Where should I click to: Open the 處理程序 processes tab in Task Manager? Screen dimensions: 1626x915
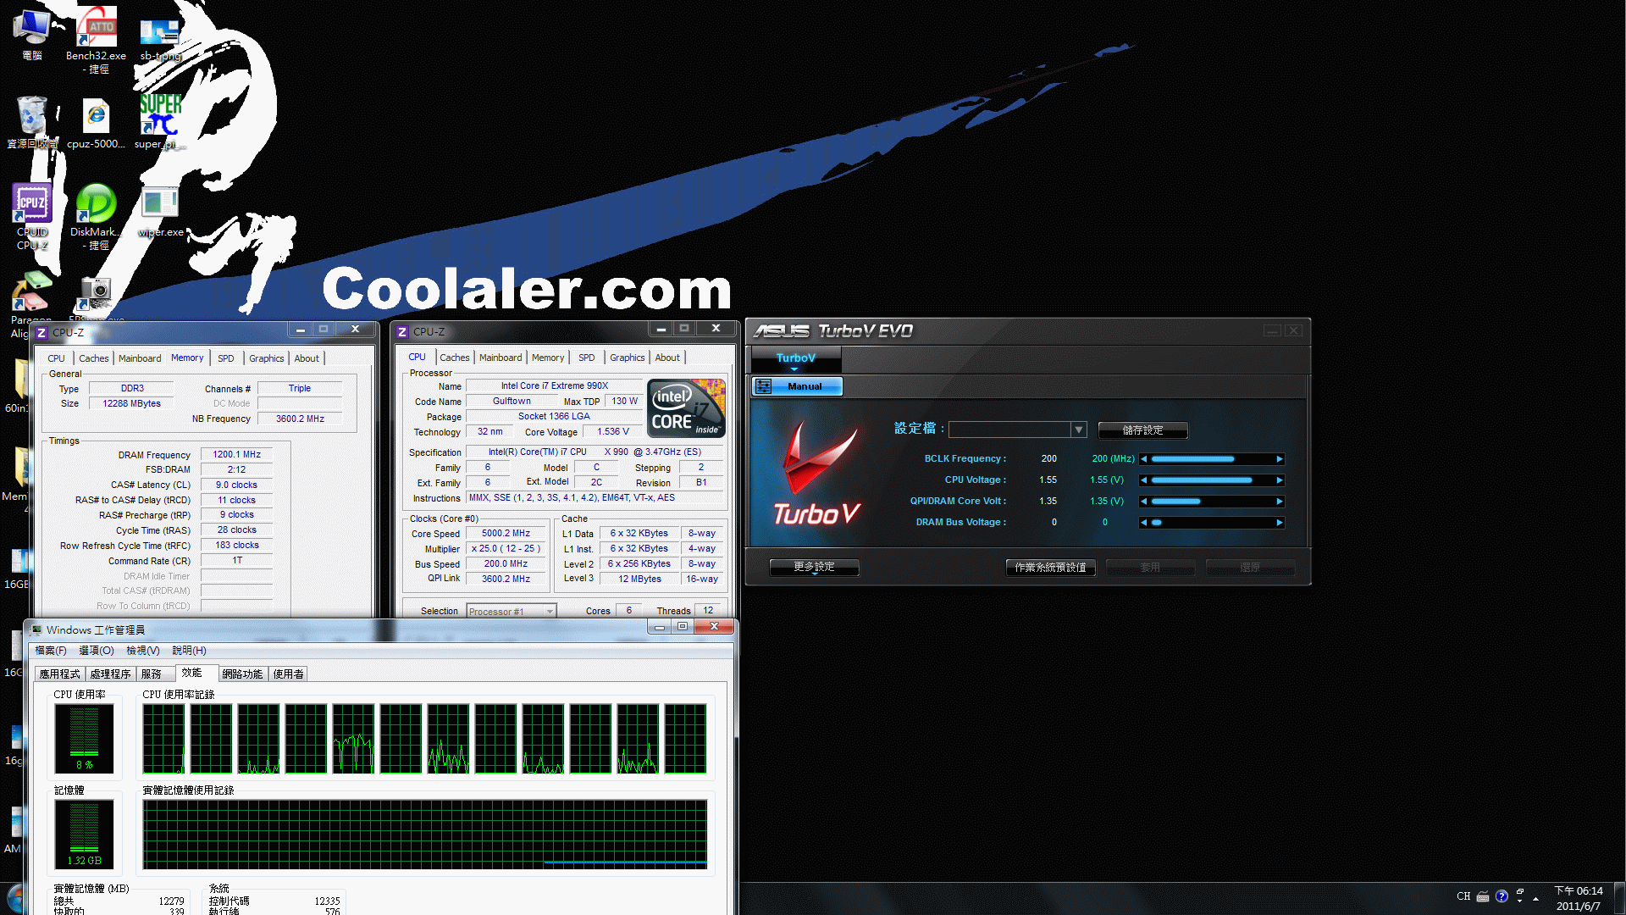[110, 674]
